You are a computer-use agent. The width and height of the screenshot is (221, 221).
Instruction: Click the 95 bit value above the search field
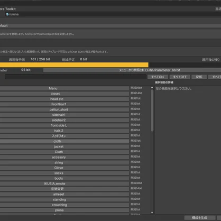click(26, 70)
